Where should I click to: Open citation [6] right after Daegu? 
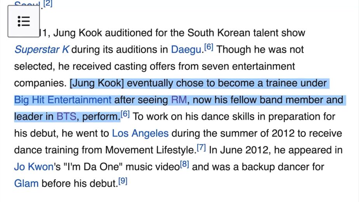pos(209,47)
